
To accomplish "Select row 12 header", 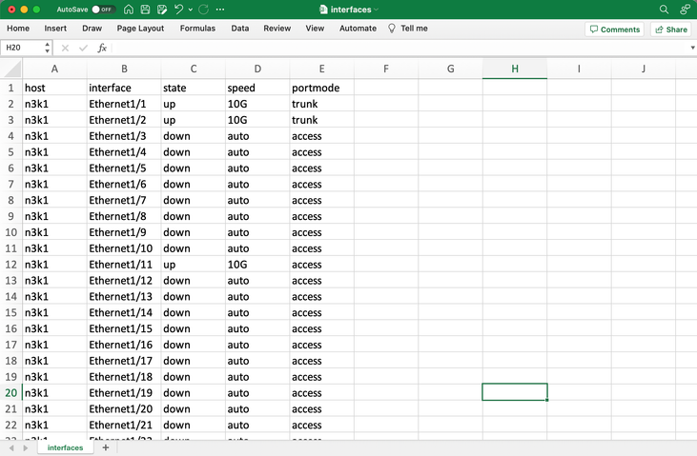I will click(11, 265).
